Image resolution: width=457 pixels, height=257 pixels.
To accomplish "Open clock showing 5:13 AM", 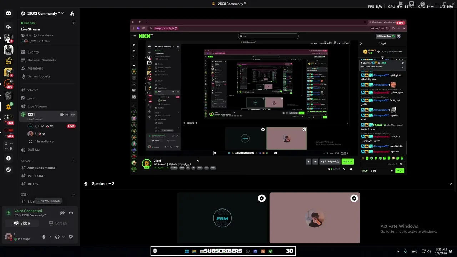I will 441,251.
